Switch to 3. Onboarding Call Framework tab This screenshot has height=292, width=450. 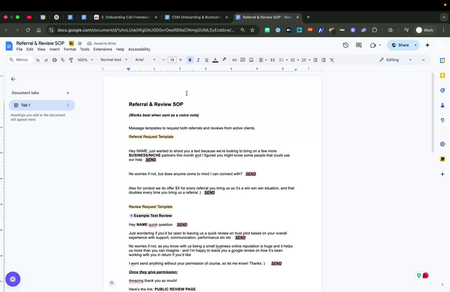(126, 17)
